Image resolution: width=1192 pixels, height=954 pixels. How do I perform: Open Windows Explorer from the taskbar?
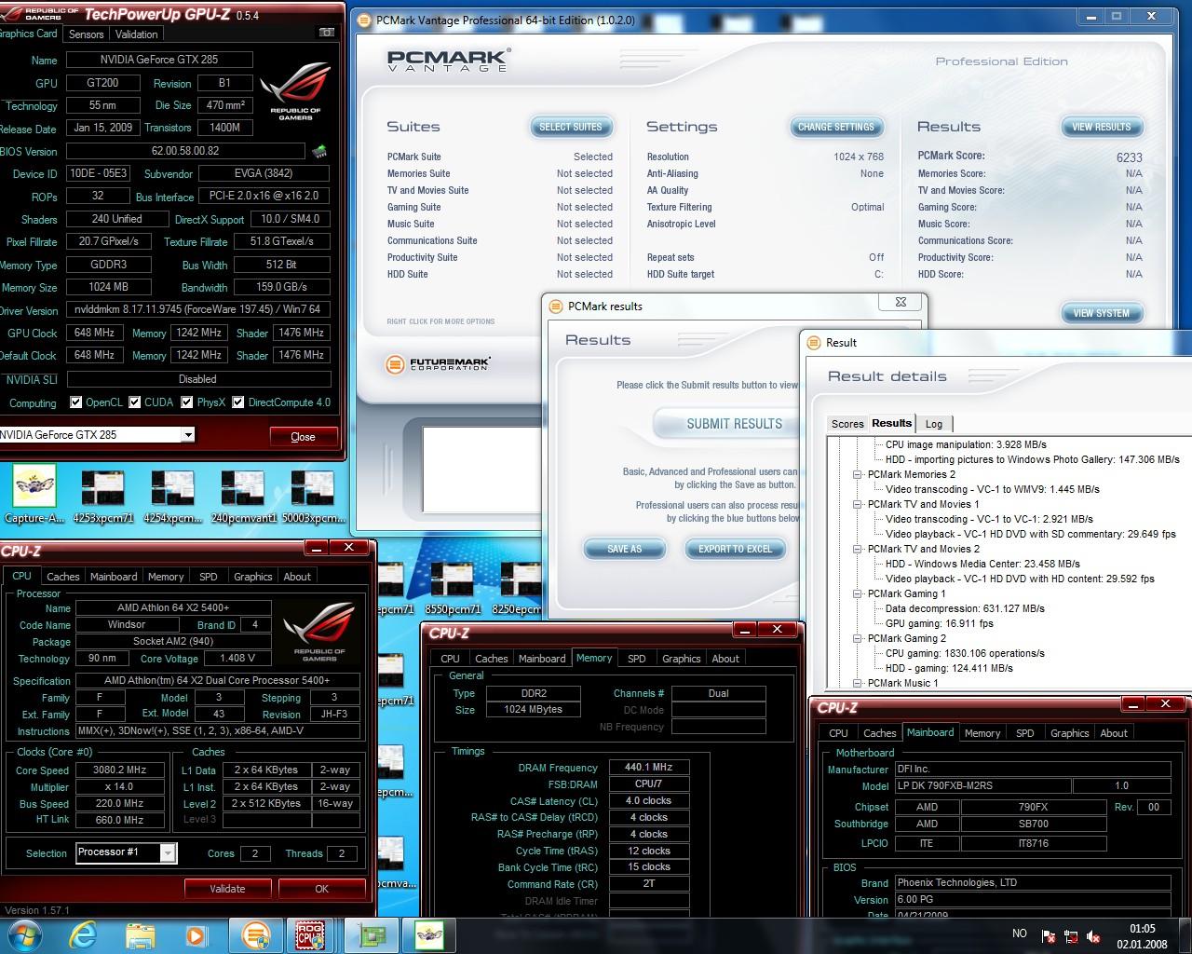(140, 934)
